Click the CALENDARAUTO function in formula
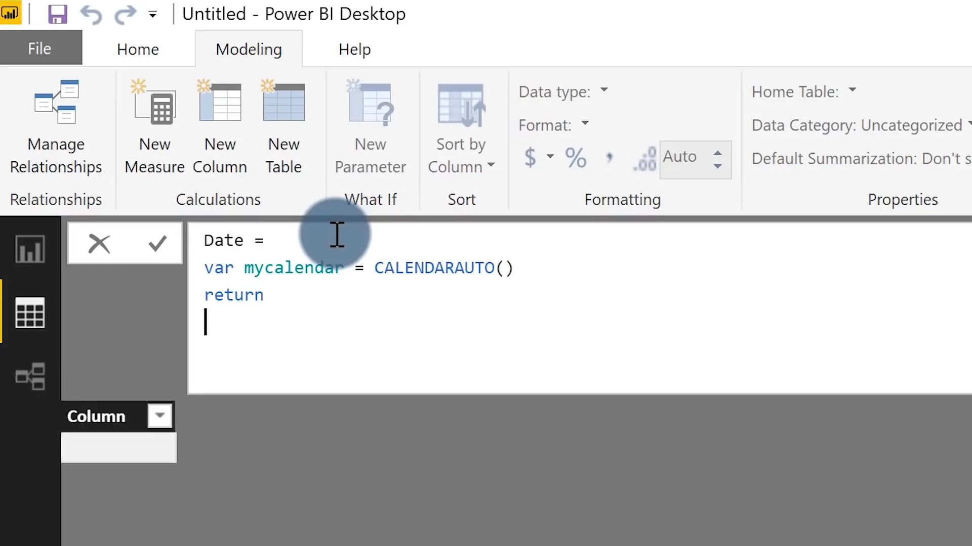 434,268
